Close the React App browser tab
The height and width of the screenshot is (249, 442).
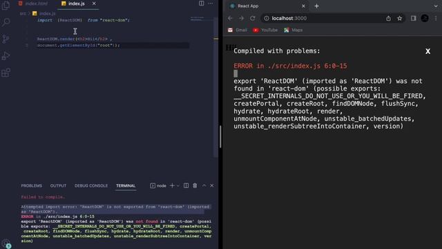pos(303,6)
